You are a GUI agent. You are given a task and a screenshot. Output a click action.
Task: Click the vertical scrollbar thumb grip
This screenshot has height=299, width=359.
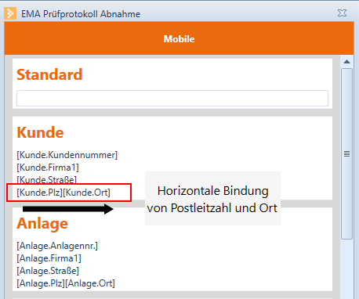346,154
